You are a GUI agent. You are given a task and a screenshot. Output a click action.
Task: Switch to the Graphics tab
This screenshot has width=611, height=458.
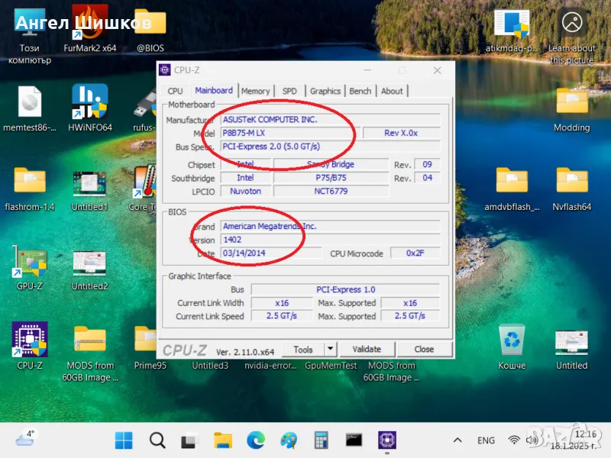[325, 91]
